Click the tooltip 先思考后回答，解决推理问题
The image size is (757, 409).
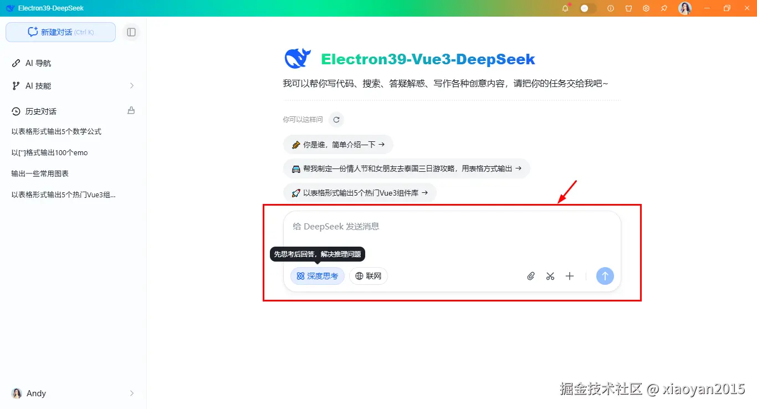[318, 254]
